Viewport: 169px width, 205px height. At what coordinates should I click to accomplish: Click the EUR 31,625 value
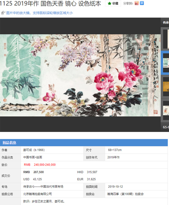click(x=86, y=179)
